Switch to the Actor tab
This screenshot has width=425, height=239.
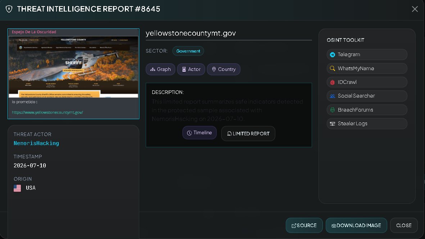tap(191, 69)
